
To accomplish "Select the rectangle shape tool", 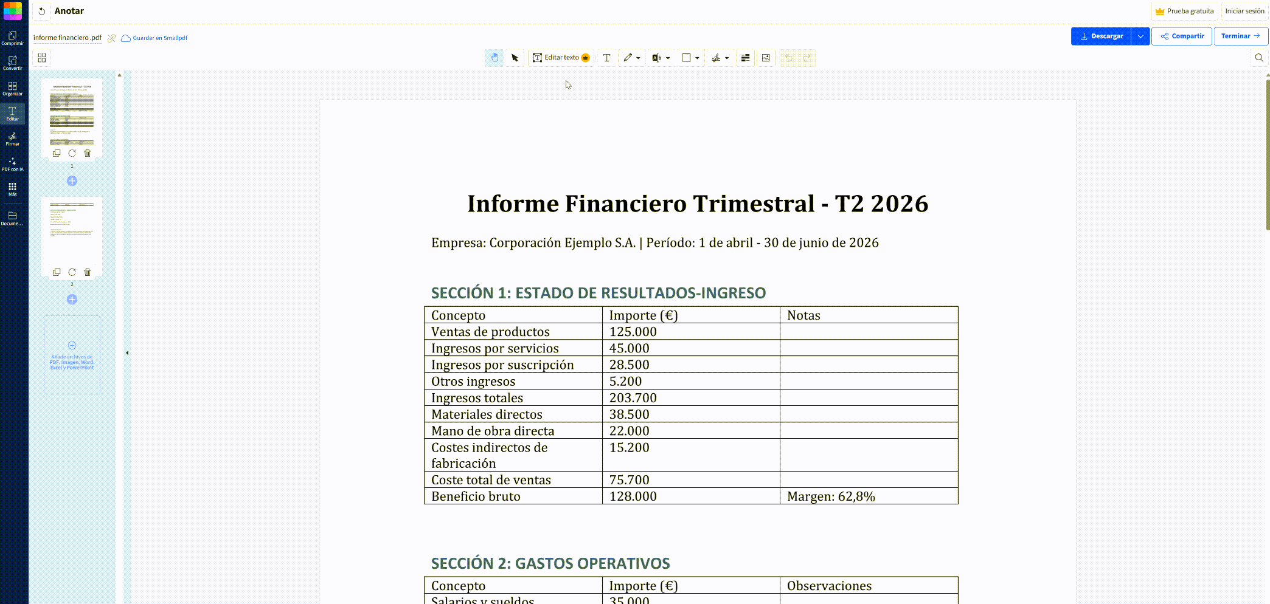I will coord(686,58).
